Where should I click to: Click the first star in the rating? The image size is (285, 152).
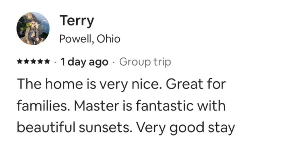pos(20,62)
